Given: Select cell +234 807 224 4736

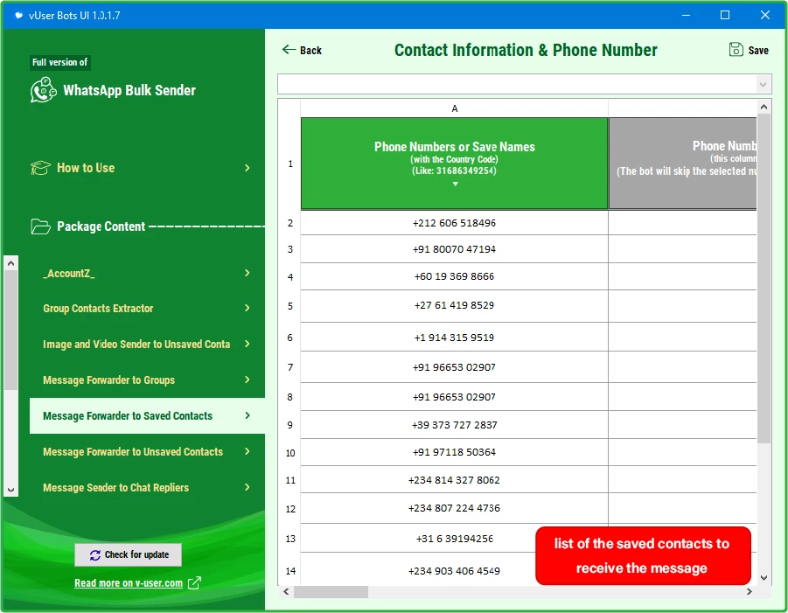Looking at the screenshot, I should pos(454,508).
